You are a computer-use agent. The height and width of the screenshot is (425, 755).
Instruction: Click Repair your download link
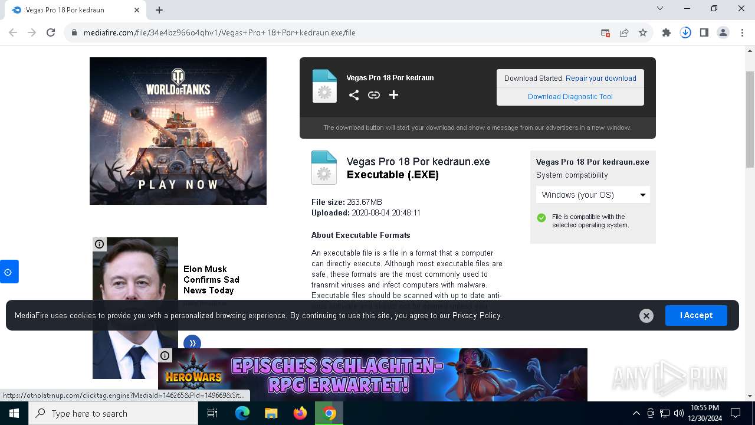coord(601,78)
